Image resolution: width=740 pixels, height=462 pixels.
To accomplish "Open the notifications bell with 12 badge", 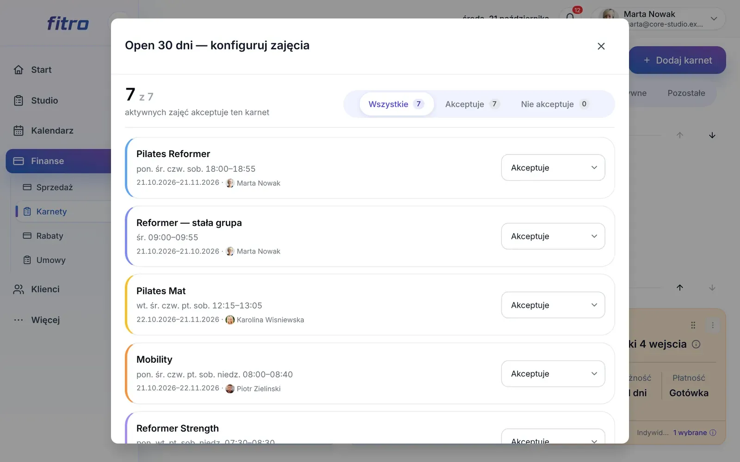I will click(570, 18).
